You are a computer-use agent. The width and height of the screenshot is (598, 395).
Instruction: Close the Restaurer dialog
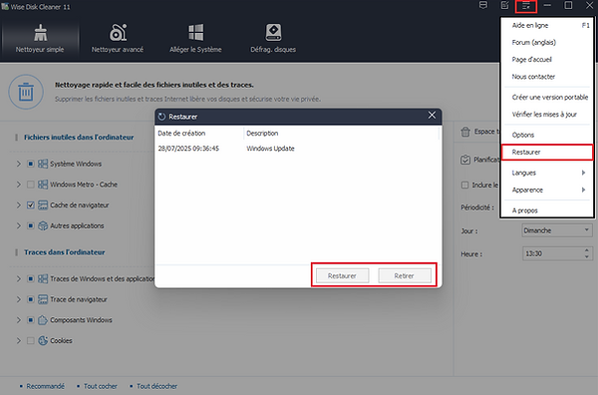432,115
